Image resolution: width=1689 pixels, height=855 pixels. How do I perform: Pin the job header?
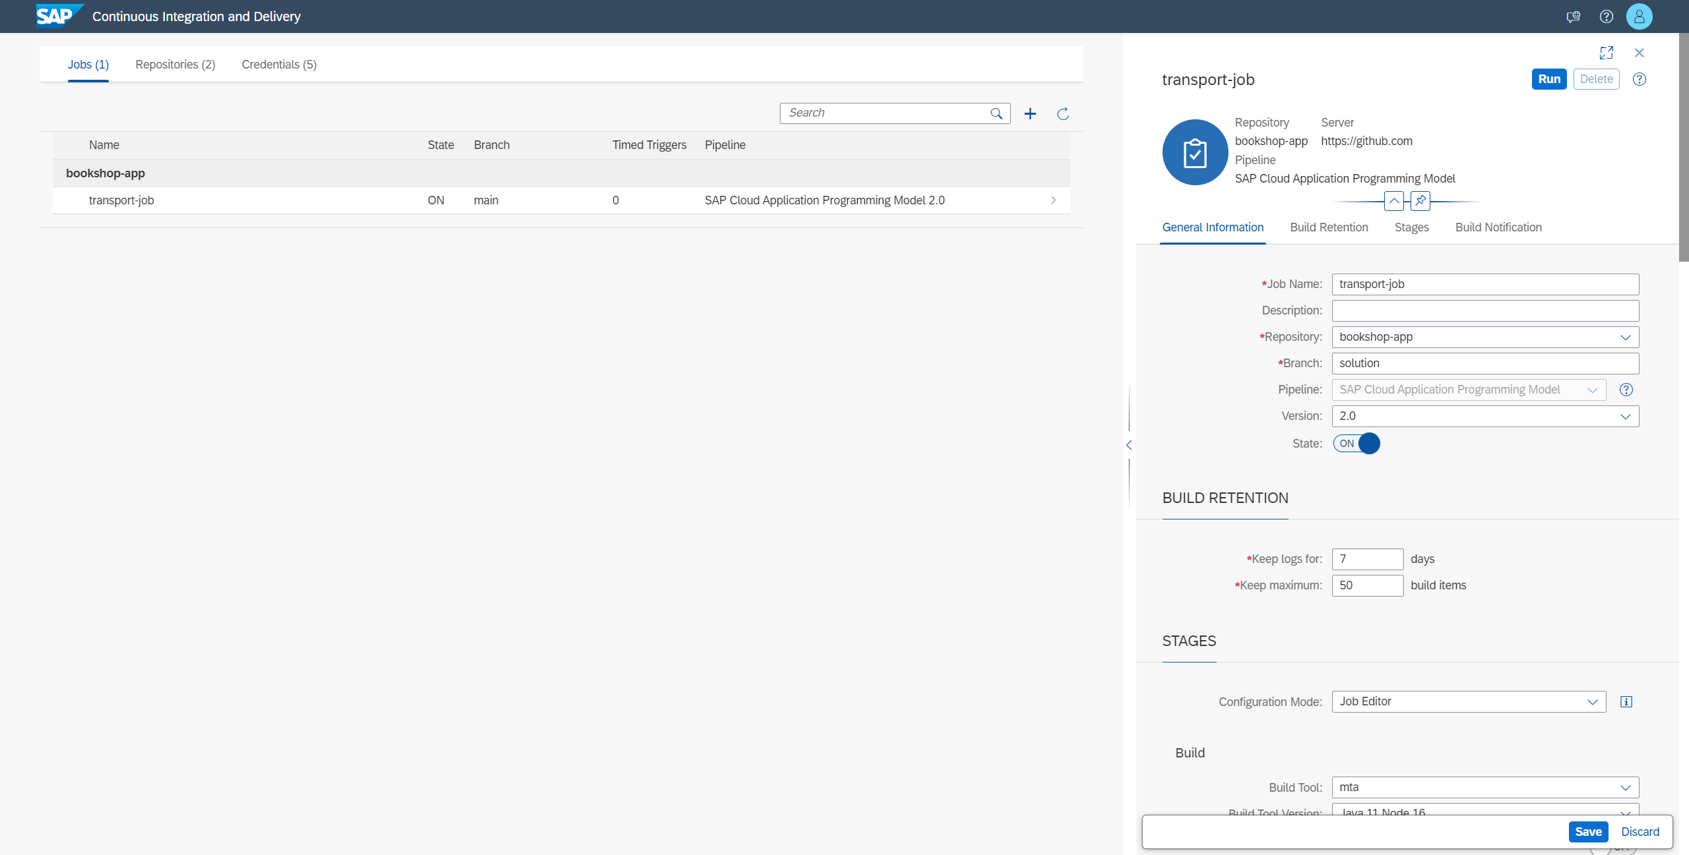1420,201
